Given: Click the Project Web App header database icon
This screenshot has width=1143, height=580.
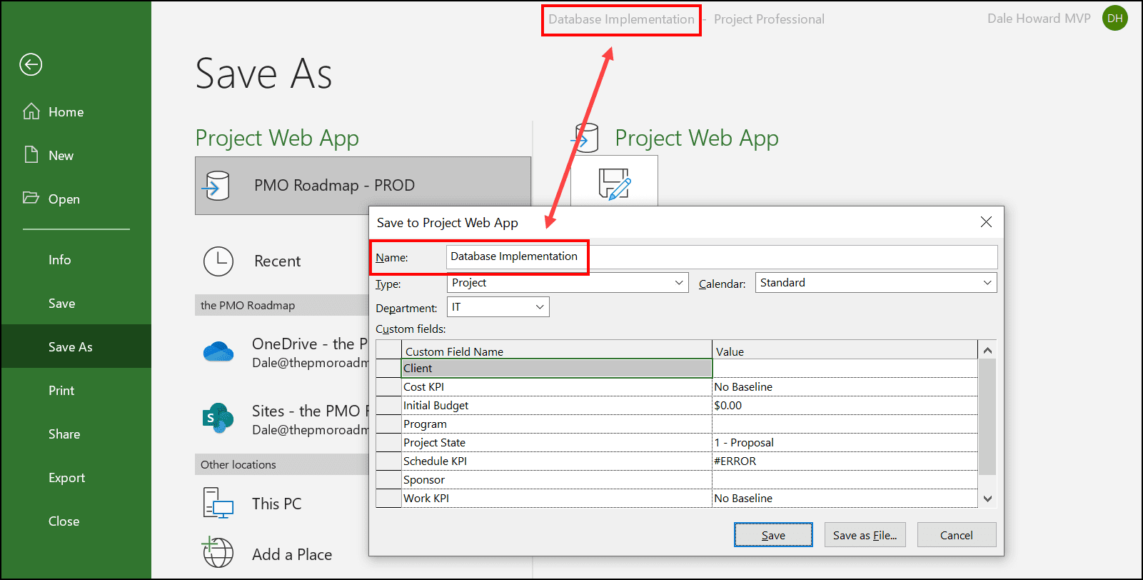Looking at the screenshot, I should [x=585, y=137].
